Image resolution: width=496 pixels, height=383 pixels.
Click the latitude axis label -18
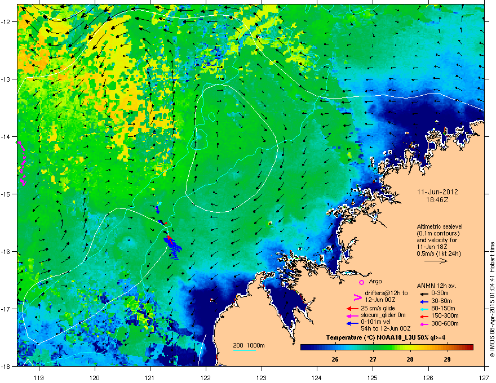pyautogui.click(x=6, y=366)
